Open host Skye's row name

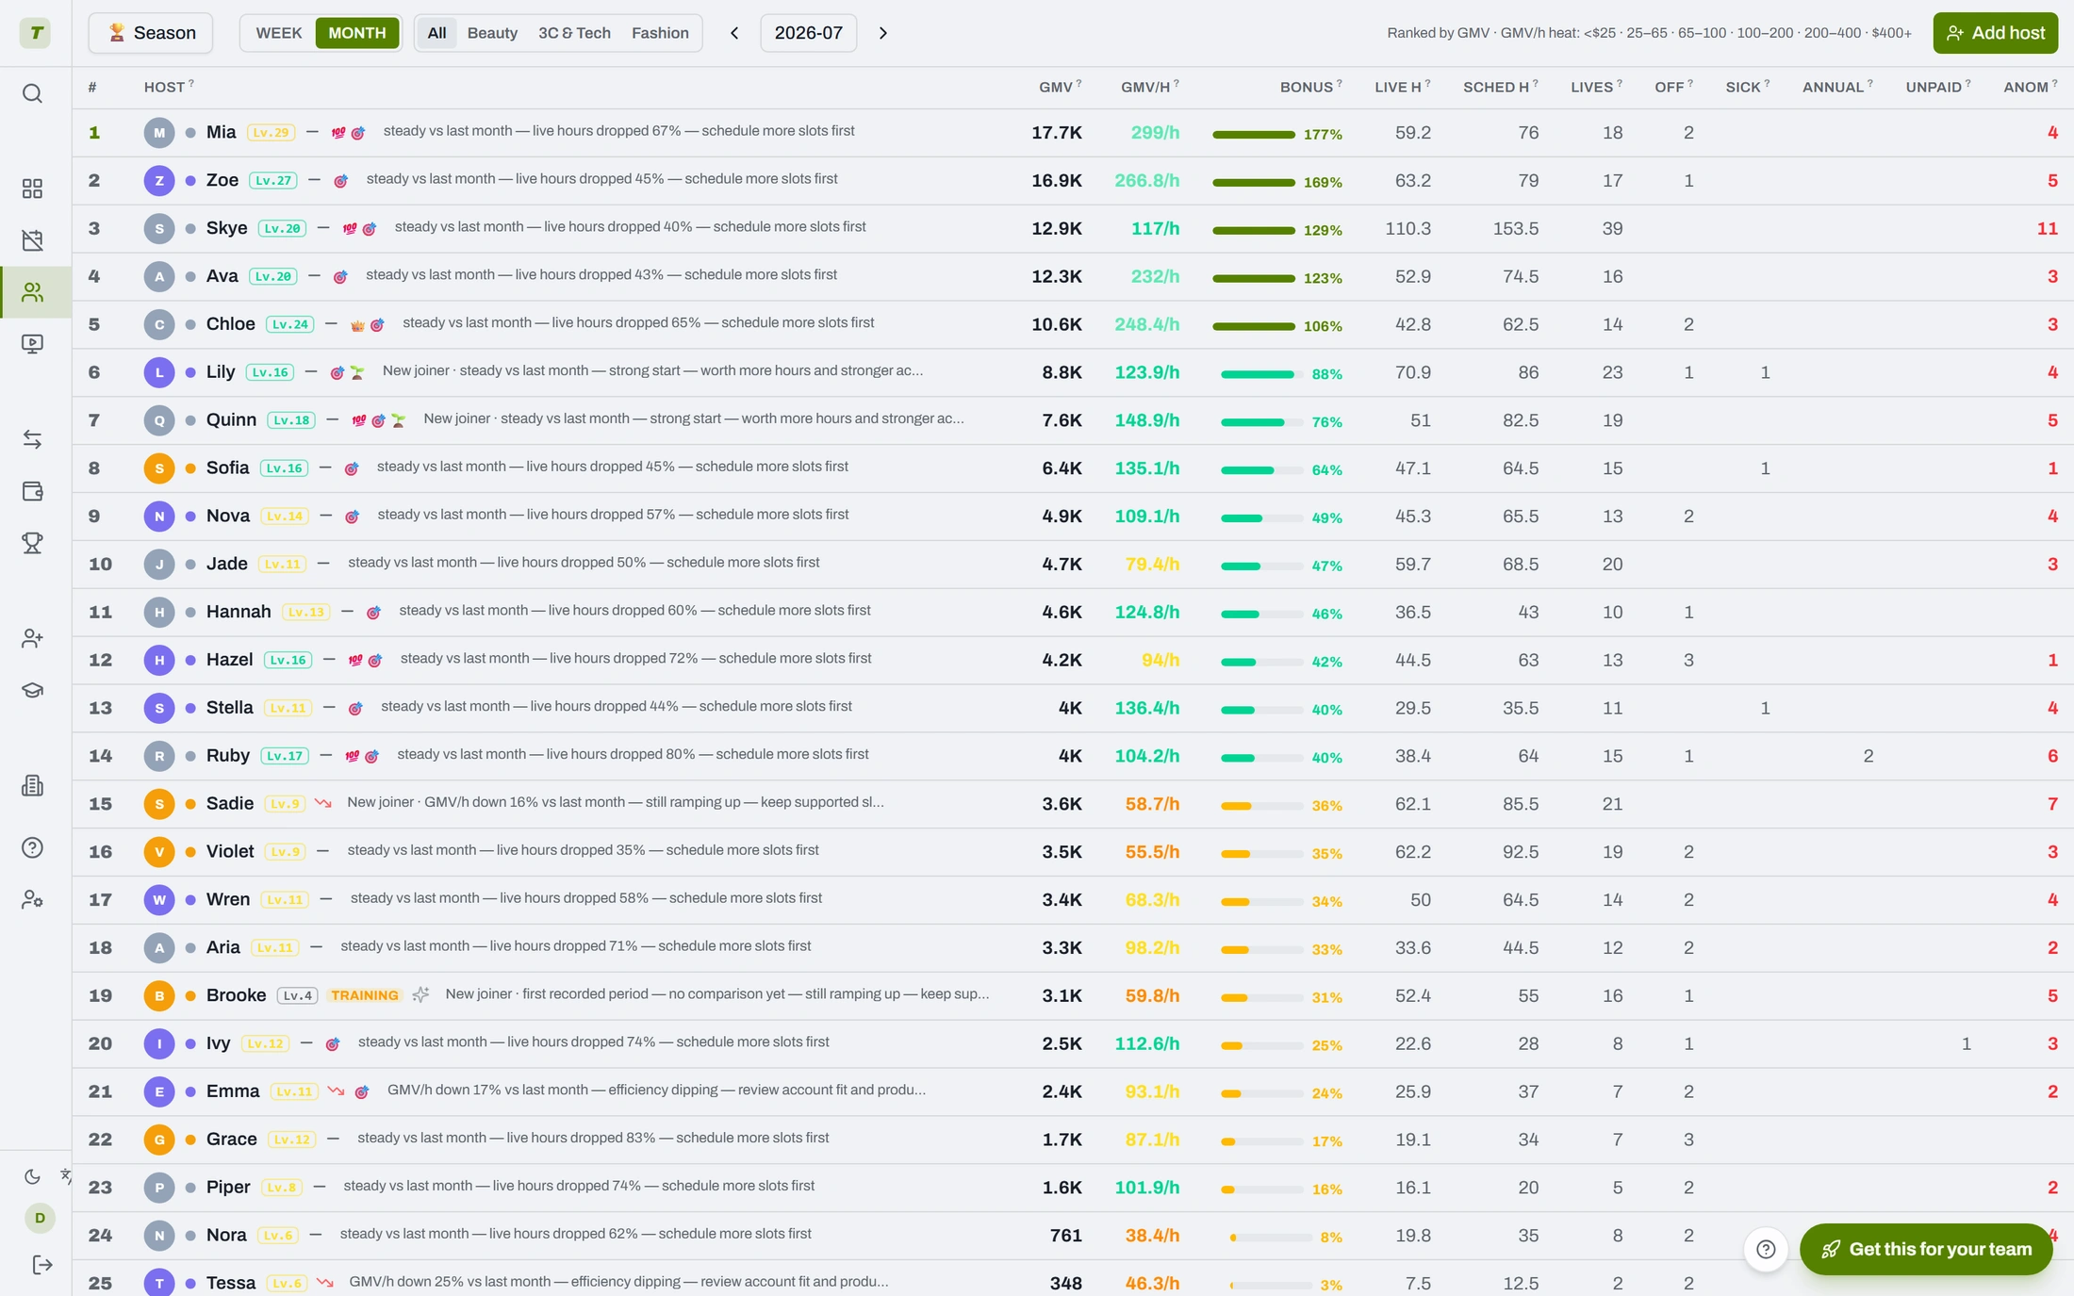[226, 228]
